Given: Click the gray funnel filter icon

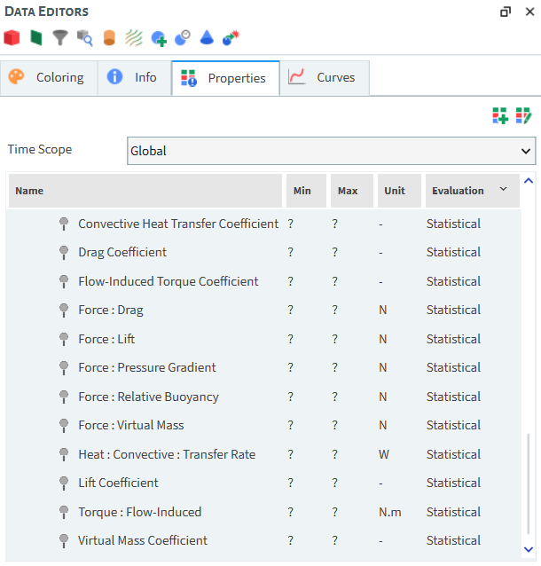Looking at the screenshot, I should [60, 38].
